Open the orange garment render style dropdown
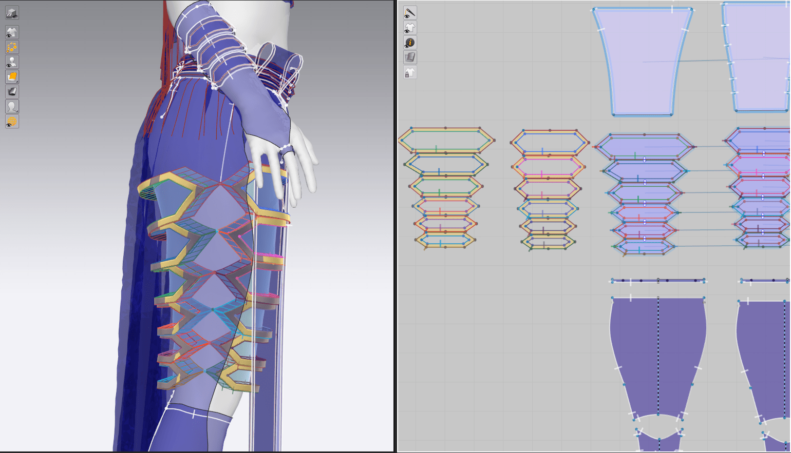 click(x=12, y=77)
